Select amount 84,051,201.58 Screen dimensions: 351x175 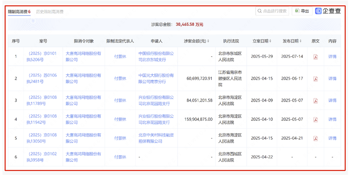200,100
